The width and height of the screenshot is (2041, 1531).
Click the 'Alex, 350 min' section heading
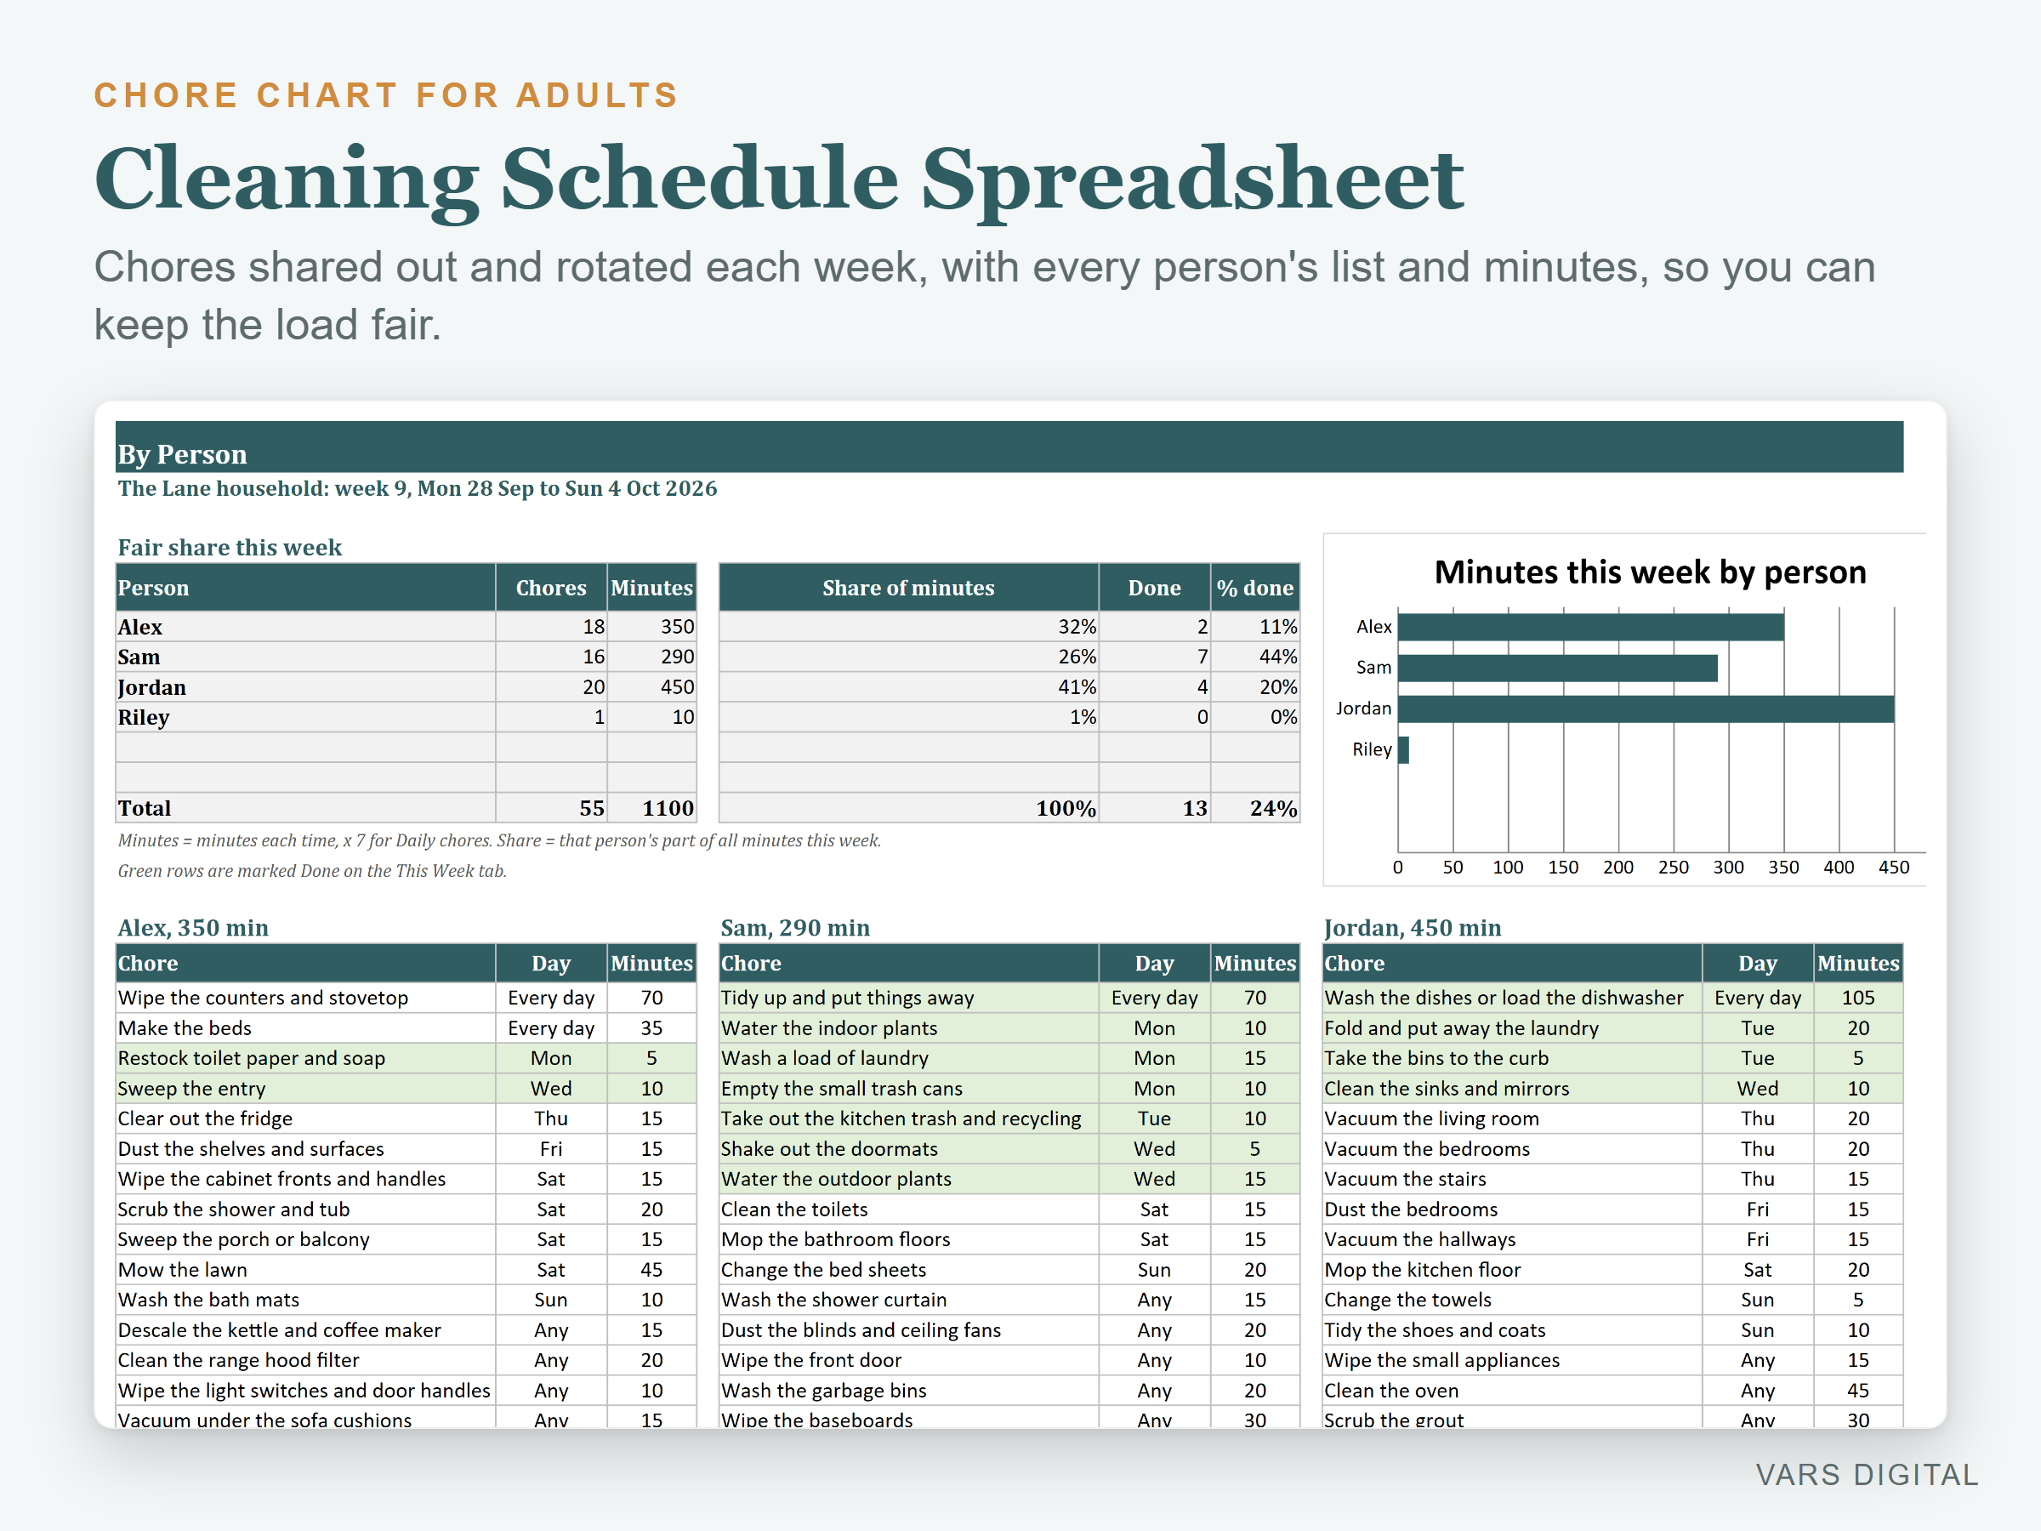pyautogui.click(x=193, y=927)
